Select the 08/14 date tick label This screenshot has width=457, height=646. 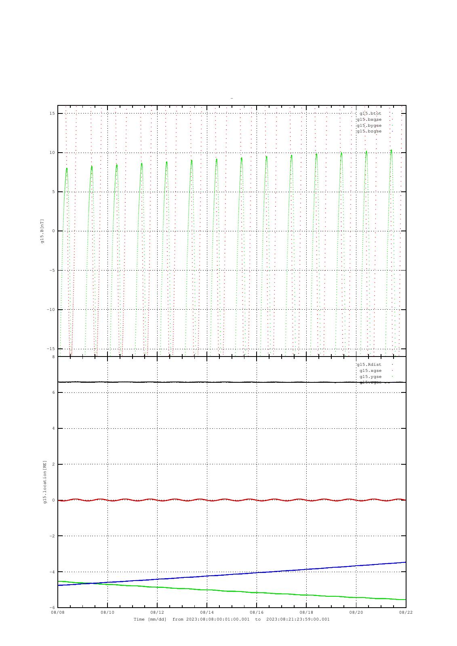[x=207, y=612]
